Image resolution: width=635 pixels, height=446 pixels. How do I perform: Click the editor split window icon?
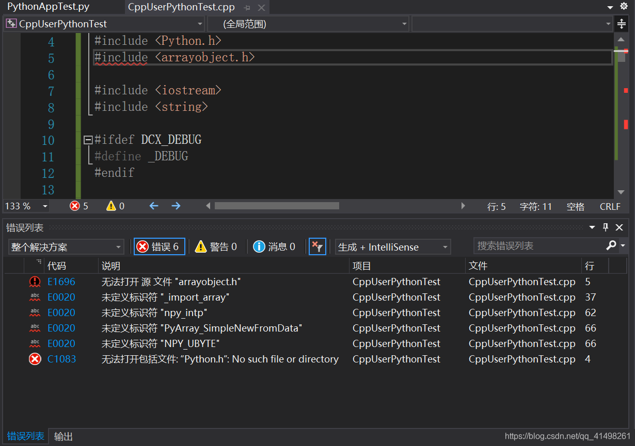[622, 24]
